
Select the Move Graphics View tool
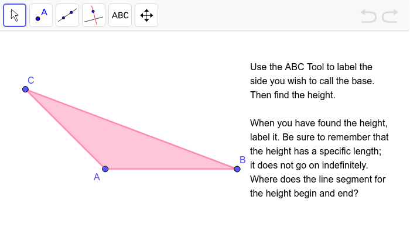146,15
